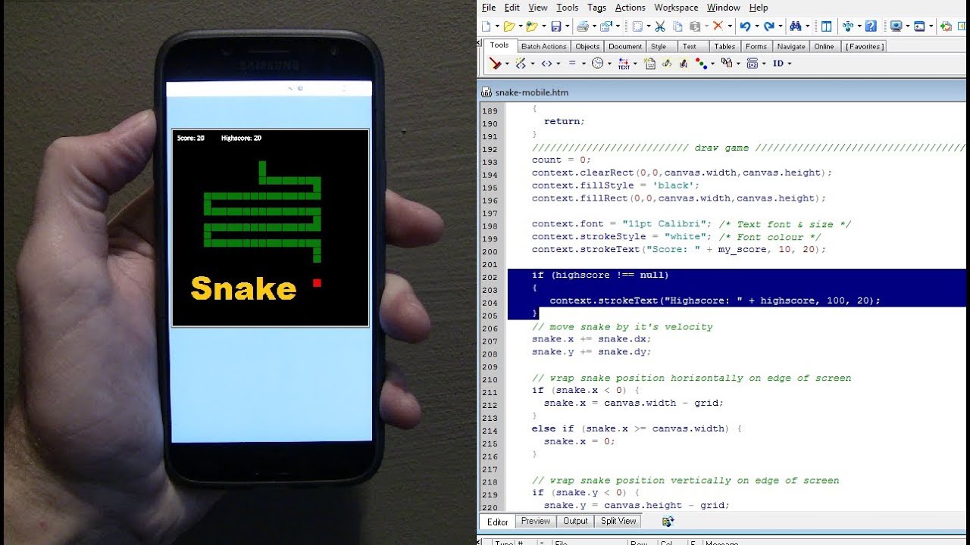The height and width of the screenshot is (545, 970).
Task: Switch to the Batch Actions tab
Action: click(543, 46)
